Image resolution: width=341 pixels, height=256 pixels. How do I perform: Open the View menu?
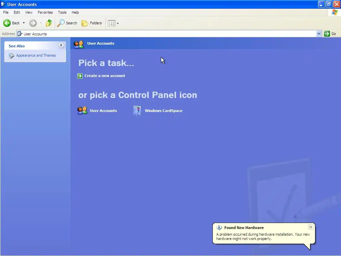click(29, 12)
